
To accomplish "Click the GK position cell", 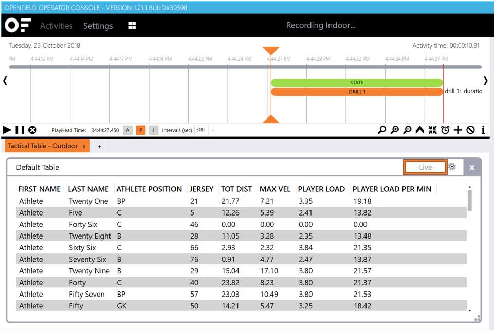I will pos(122,306).
